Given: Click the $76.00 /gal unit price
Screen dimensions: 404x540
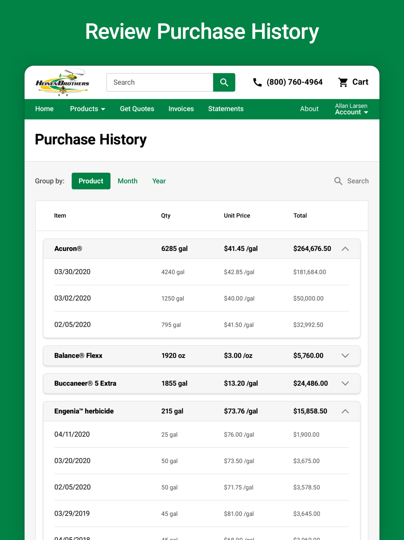Looking at the screenshot, I should click(x=239, y=435).
